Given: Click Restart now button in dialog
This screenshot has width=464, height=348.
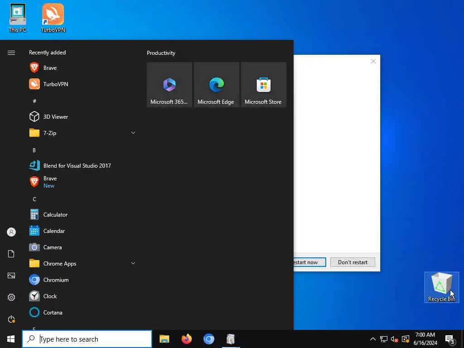Looking at the screenshot, I should 309,262.
